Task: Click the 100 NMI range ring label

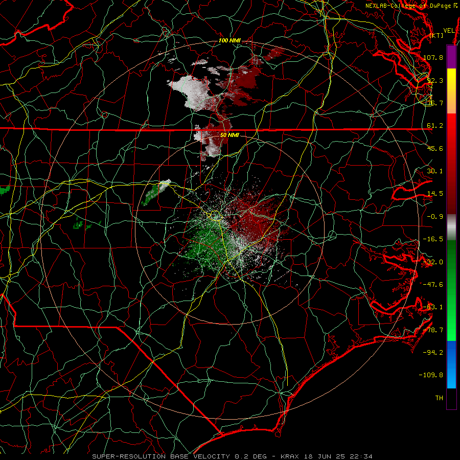Action: [x=229, y=40]
